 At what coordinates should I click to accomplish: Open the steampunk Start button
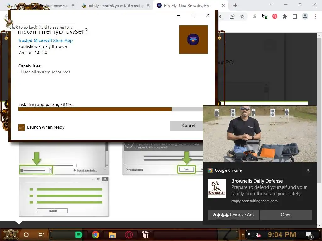click(11, 235)
